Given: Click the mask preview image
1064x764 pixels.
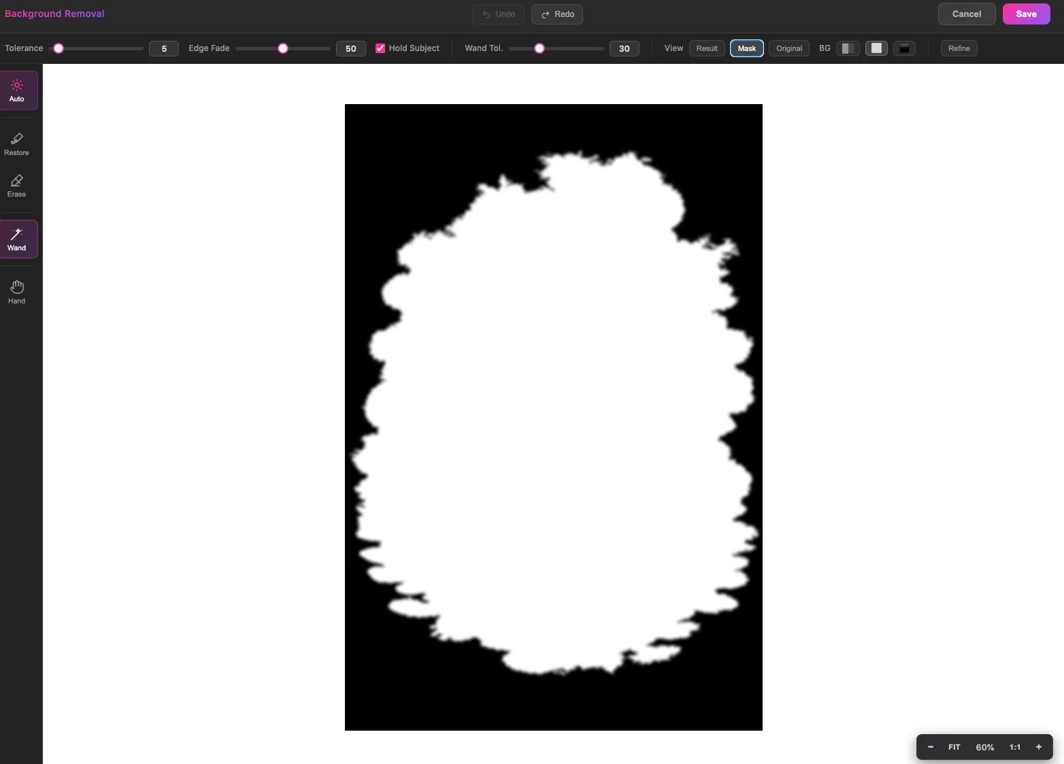Looking at the screenshot, I should (x=554, y=417).
